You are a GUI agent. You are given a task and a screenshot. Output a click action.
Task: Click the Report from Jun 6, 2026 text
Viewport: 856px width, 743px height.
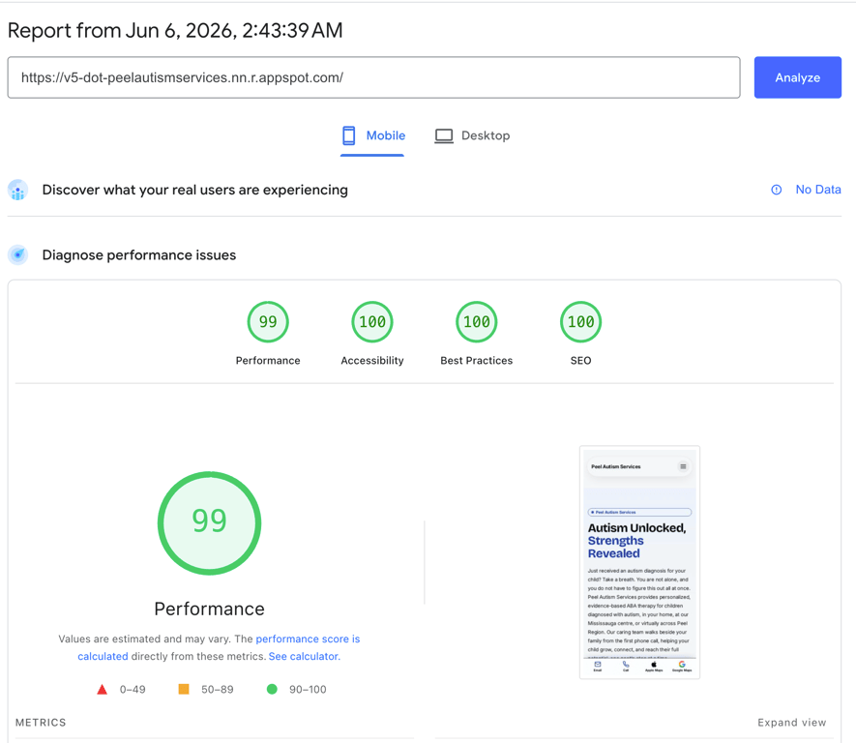coord(175,31)
